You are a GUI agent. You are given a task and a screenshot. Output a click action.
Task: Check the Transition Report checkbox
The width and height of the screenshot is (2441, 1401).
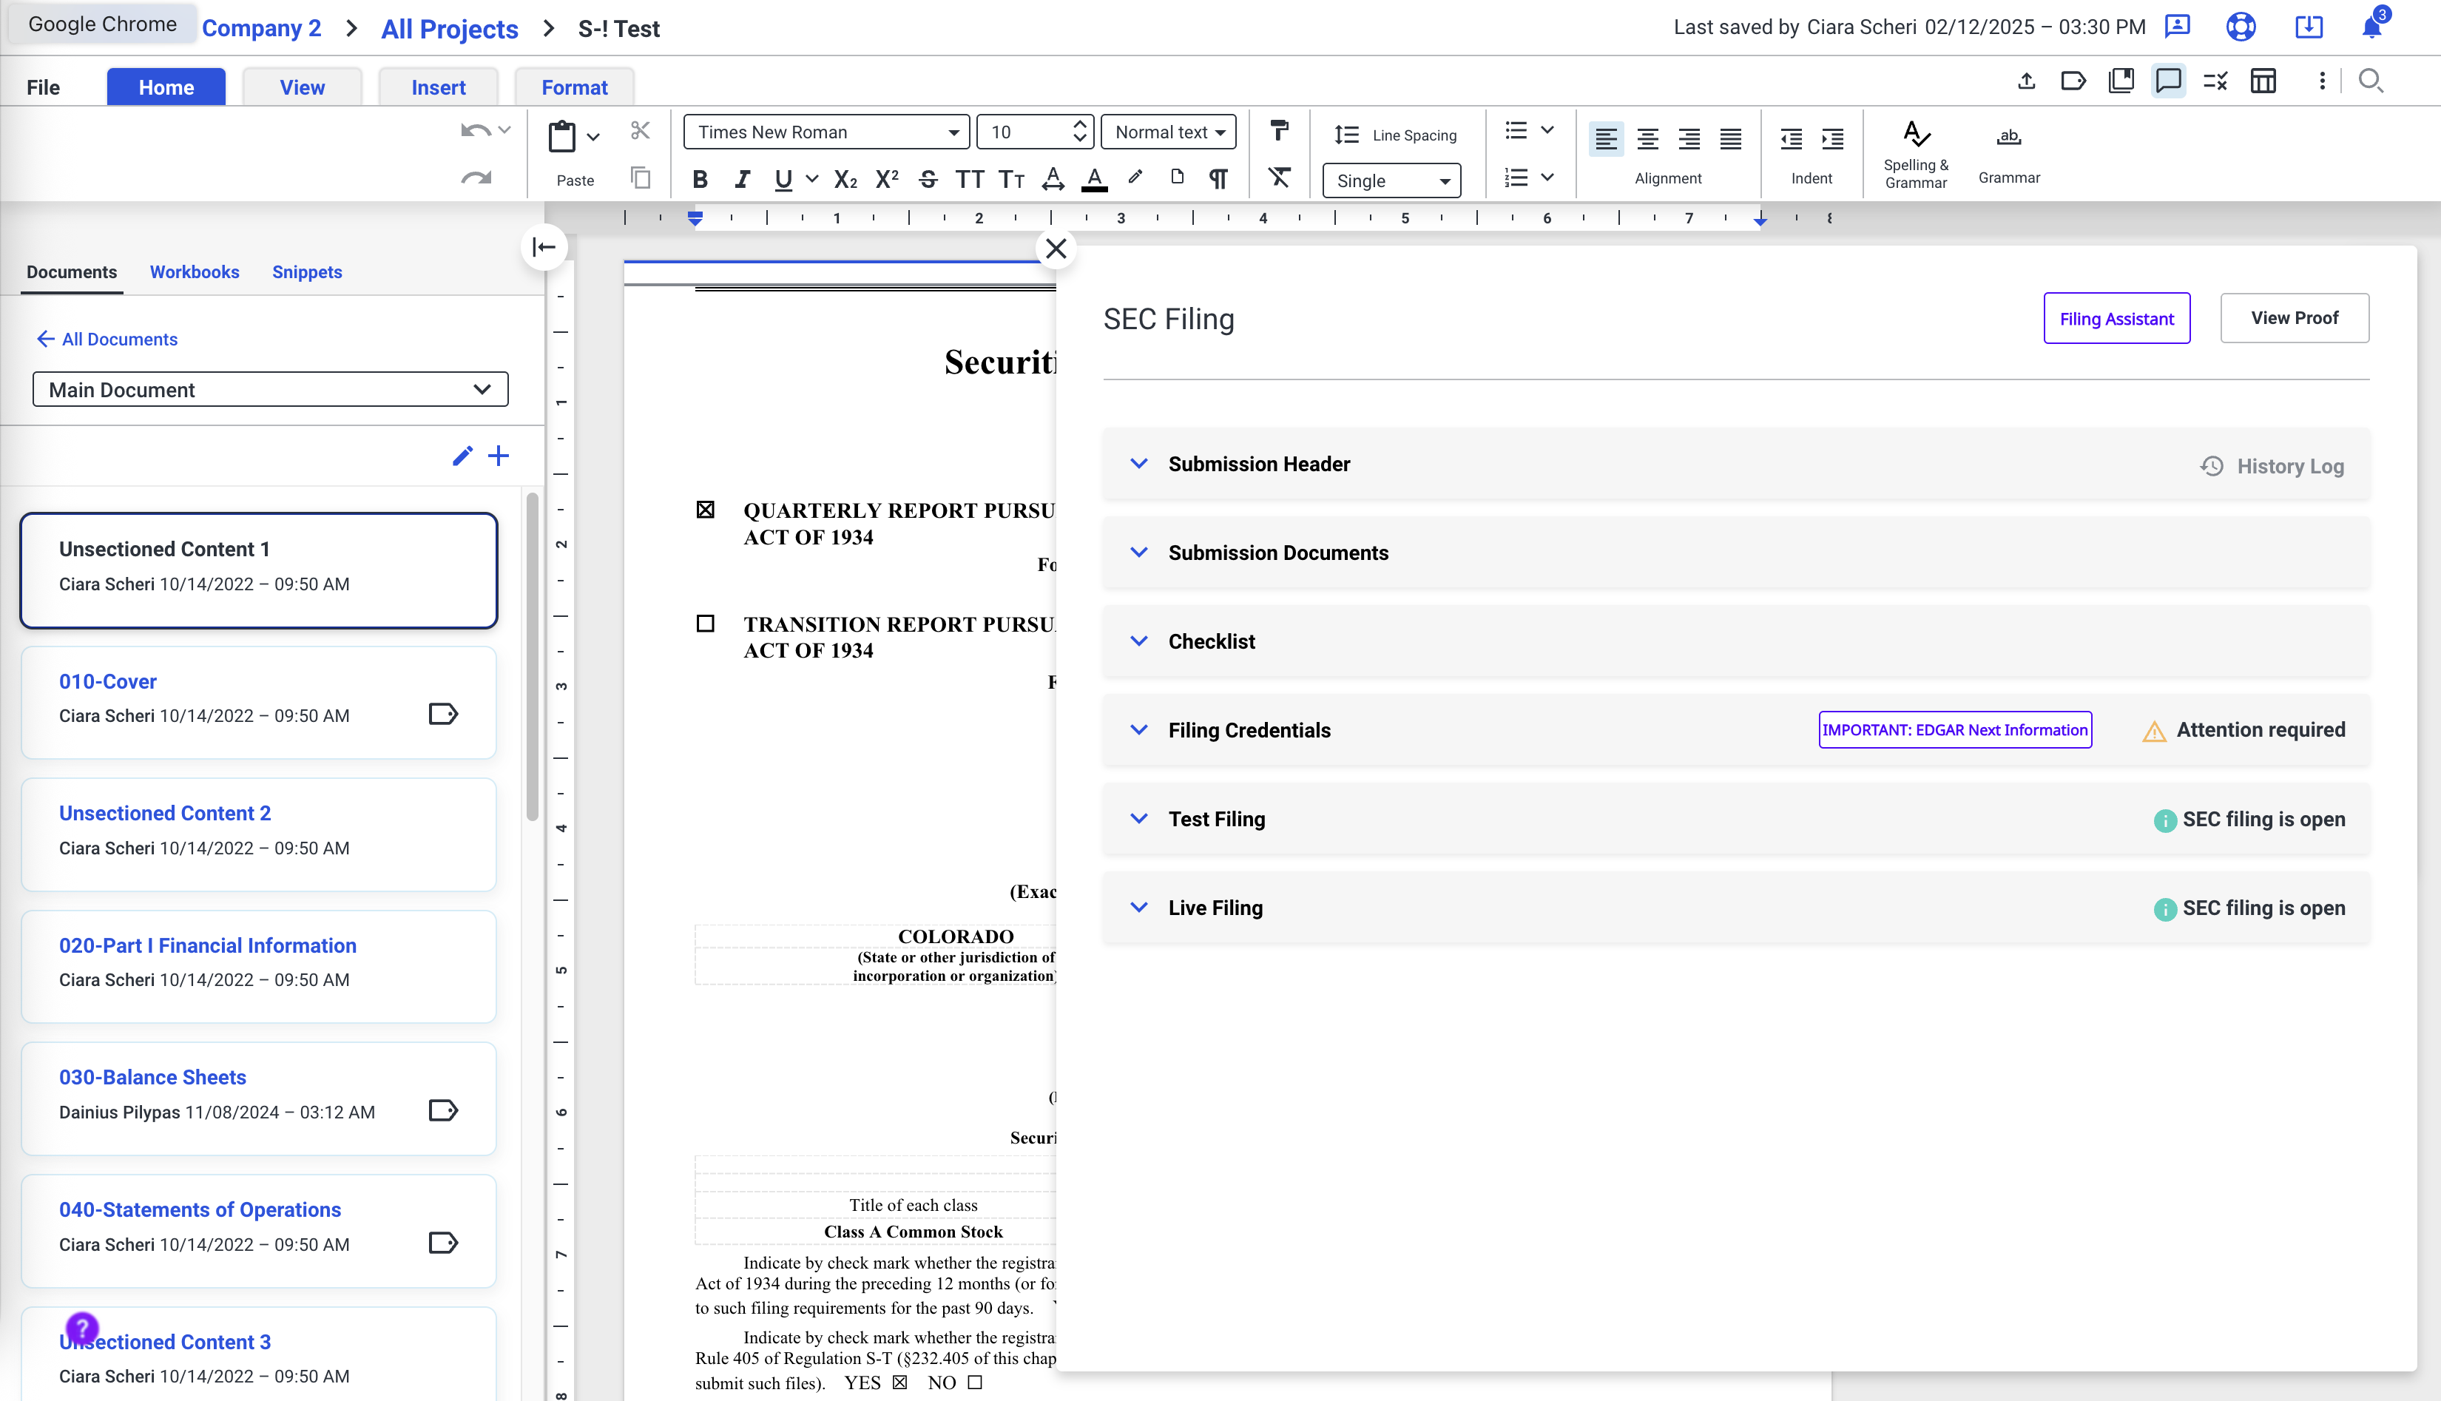point(705,624)
